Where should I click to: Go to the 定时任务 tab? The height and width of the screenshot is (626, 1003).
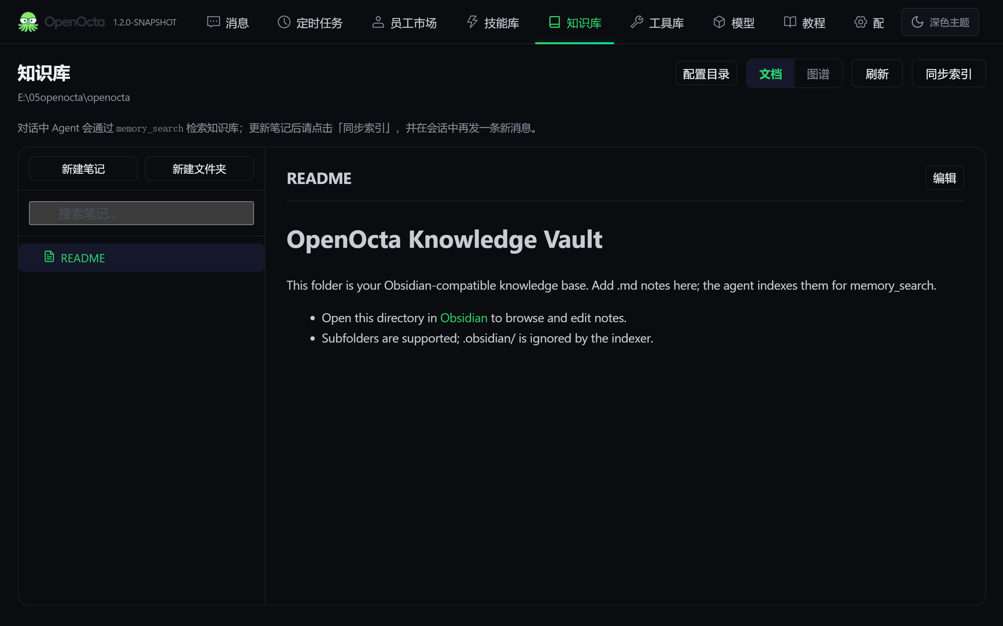click(310, 22)
